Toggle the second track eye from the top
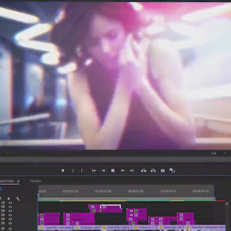This screenshot has height=231, width=231. pos(10,207)
